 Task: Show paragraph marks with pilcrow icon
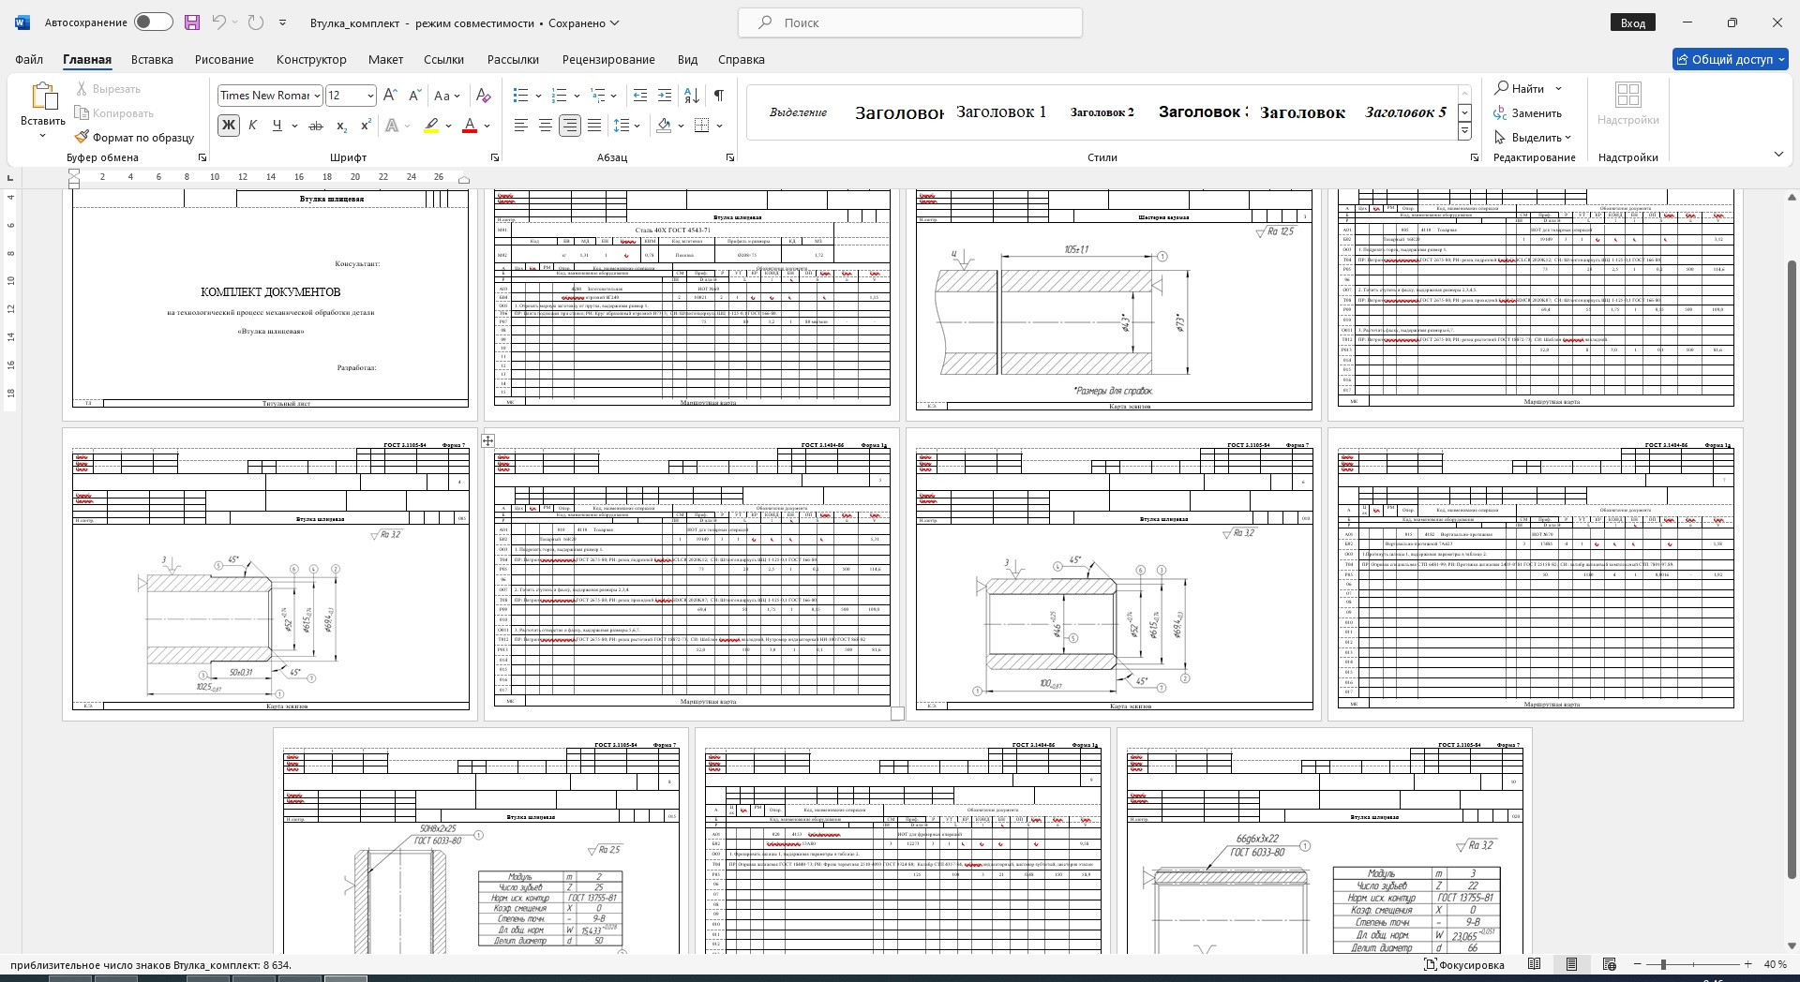point(718,96)
